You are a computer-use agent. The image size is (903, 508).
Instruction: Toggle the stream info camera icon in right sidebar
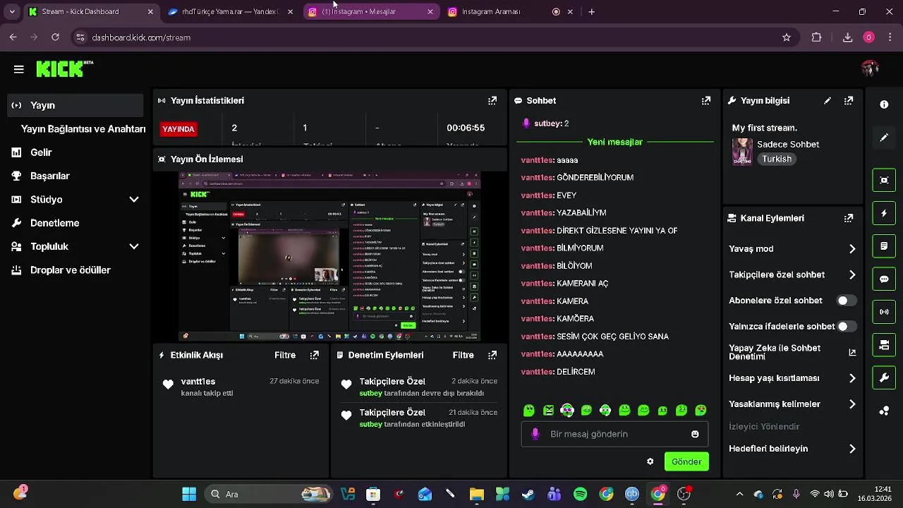tap(884, 345)
